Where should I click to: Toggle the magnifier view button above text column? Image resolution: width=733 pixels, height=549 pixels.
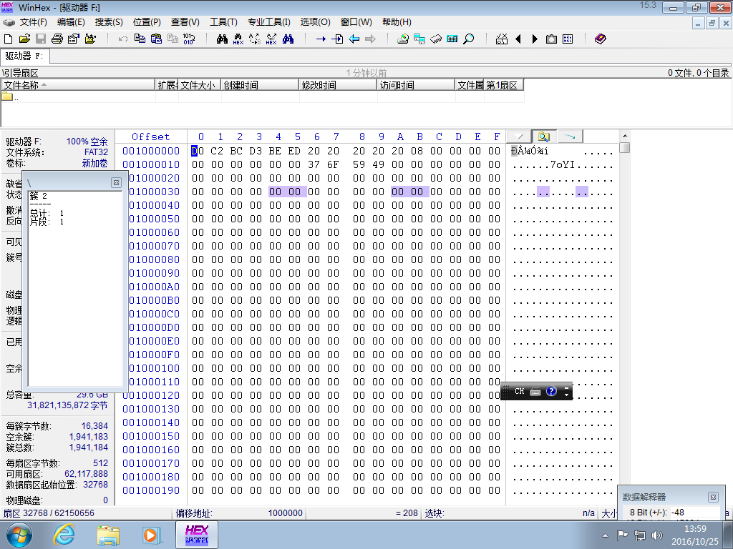coord(544,137)
